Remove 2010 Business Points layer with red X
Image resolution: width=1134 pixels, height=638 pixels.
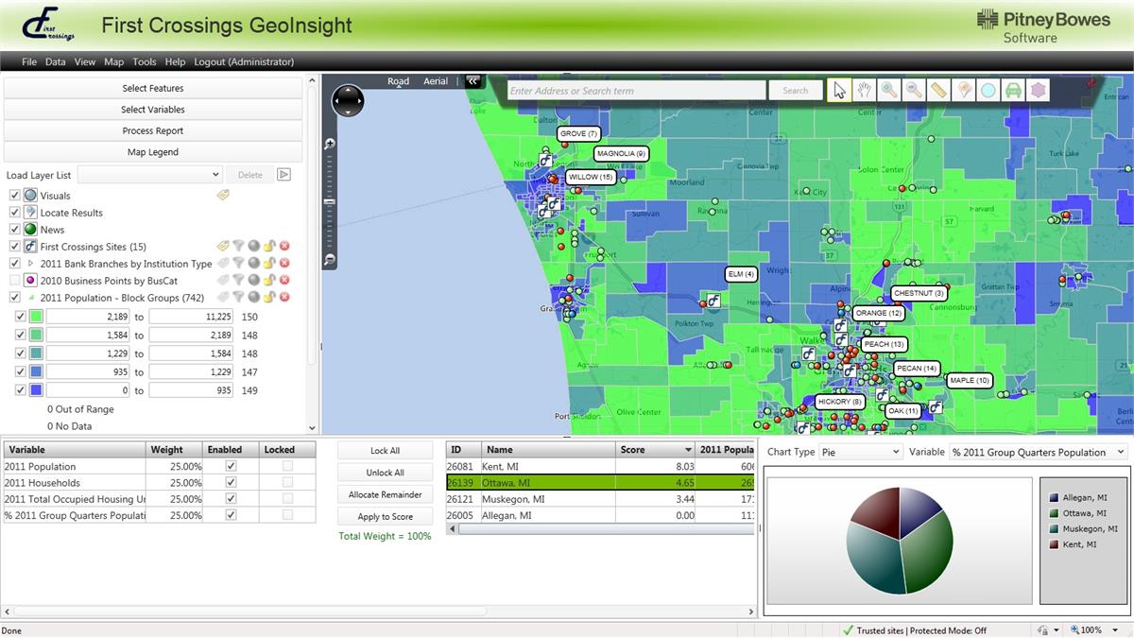(x=284, y=281)
